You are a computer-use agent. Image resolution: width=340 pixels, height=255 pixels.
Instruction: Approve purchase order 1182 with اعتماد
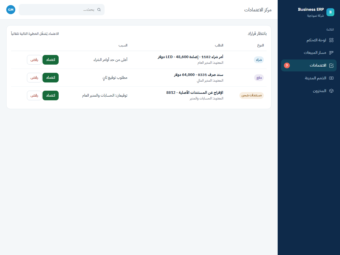pyautogui.click(x=50, y=60)
